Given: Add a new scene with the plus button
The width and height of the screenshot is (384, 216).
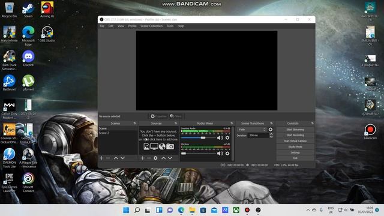Looking at the screenshot, I should tap(101, 158).
